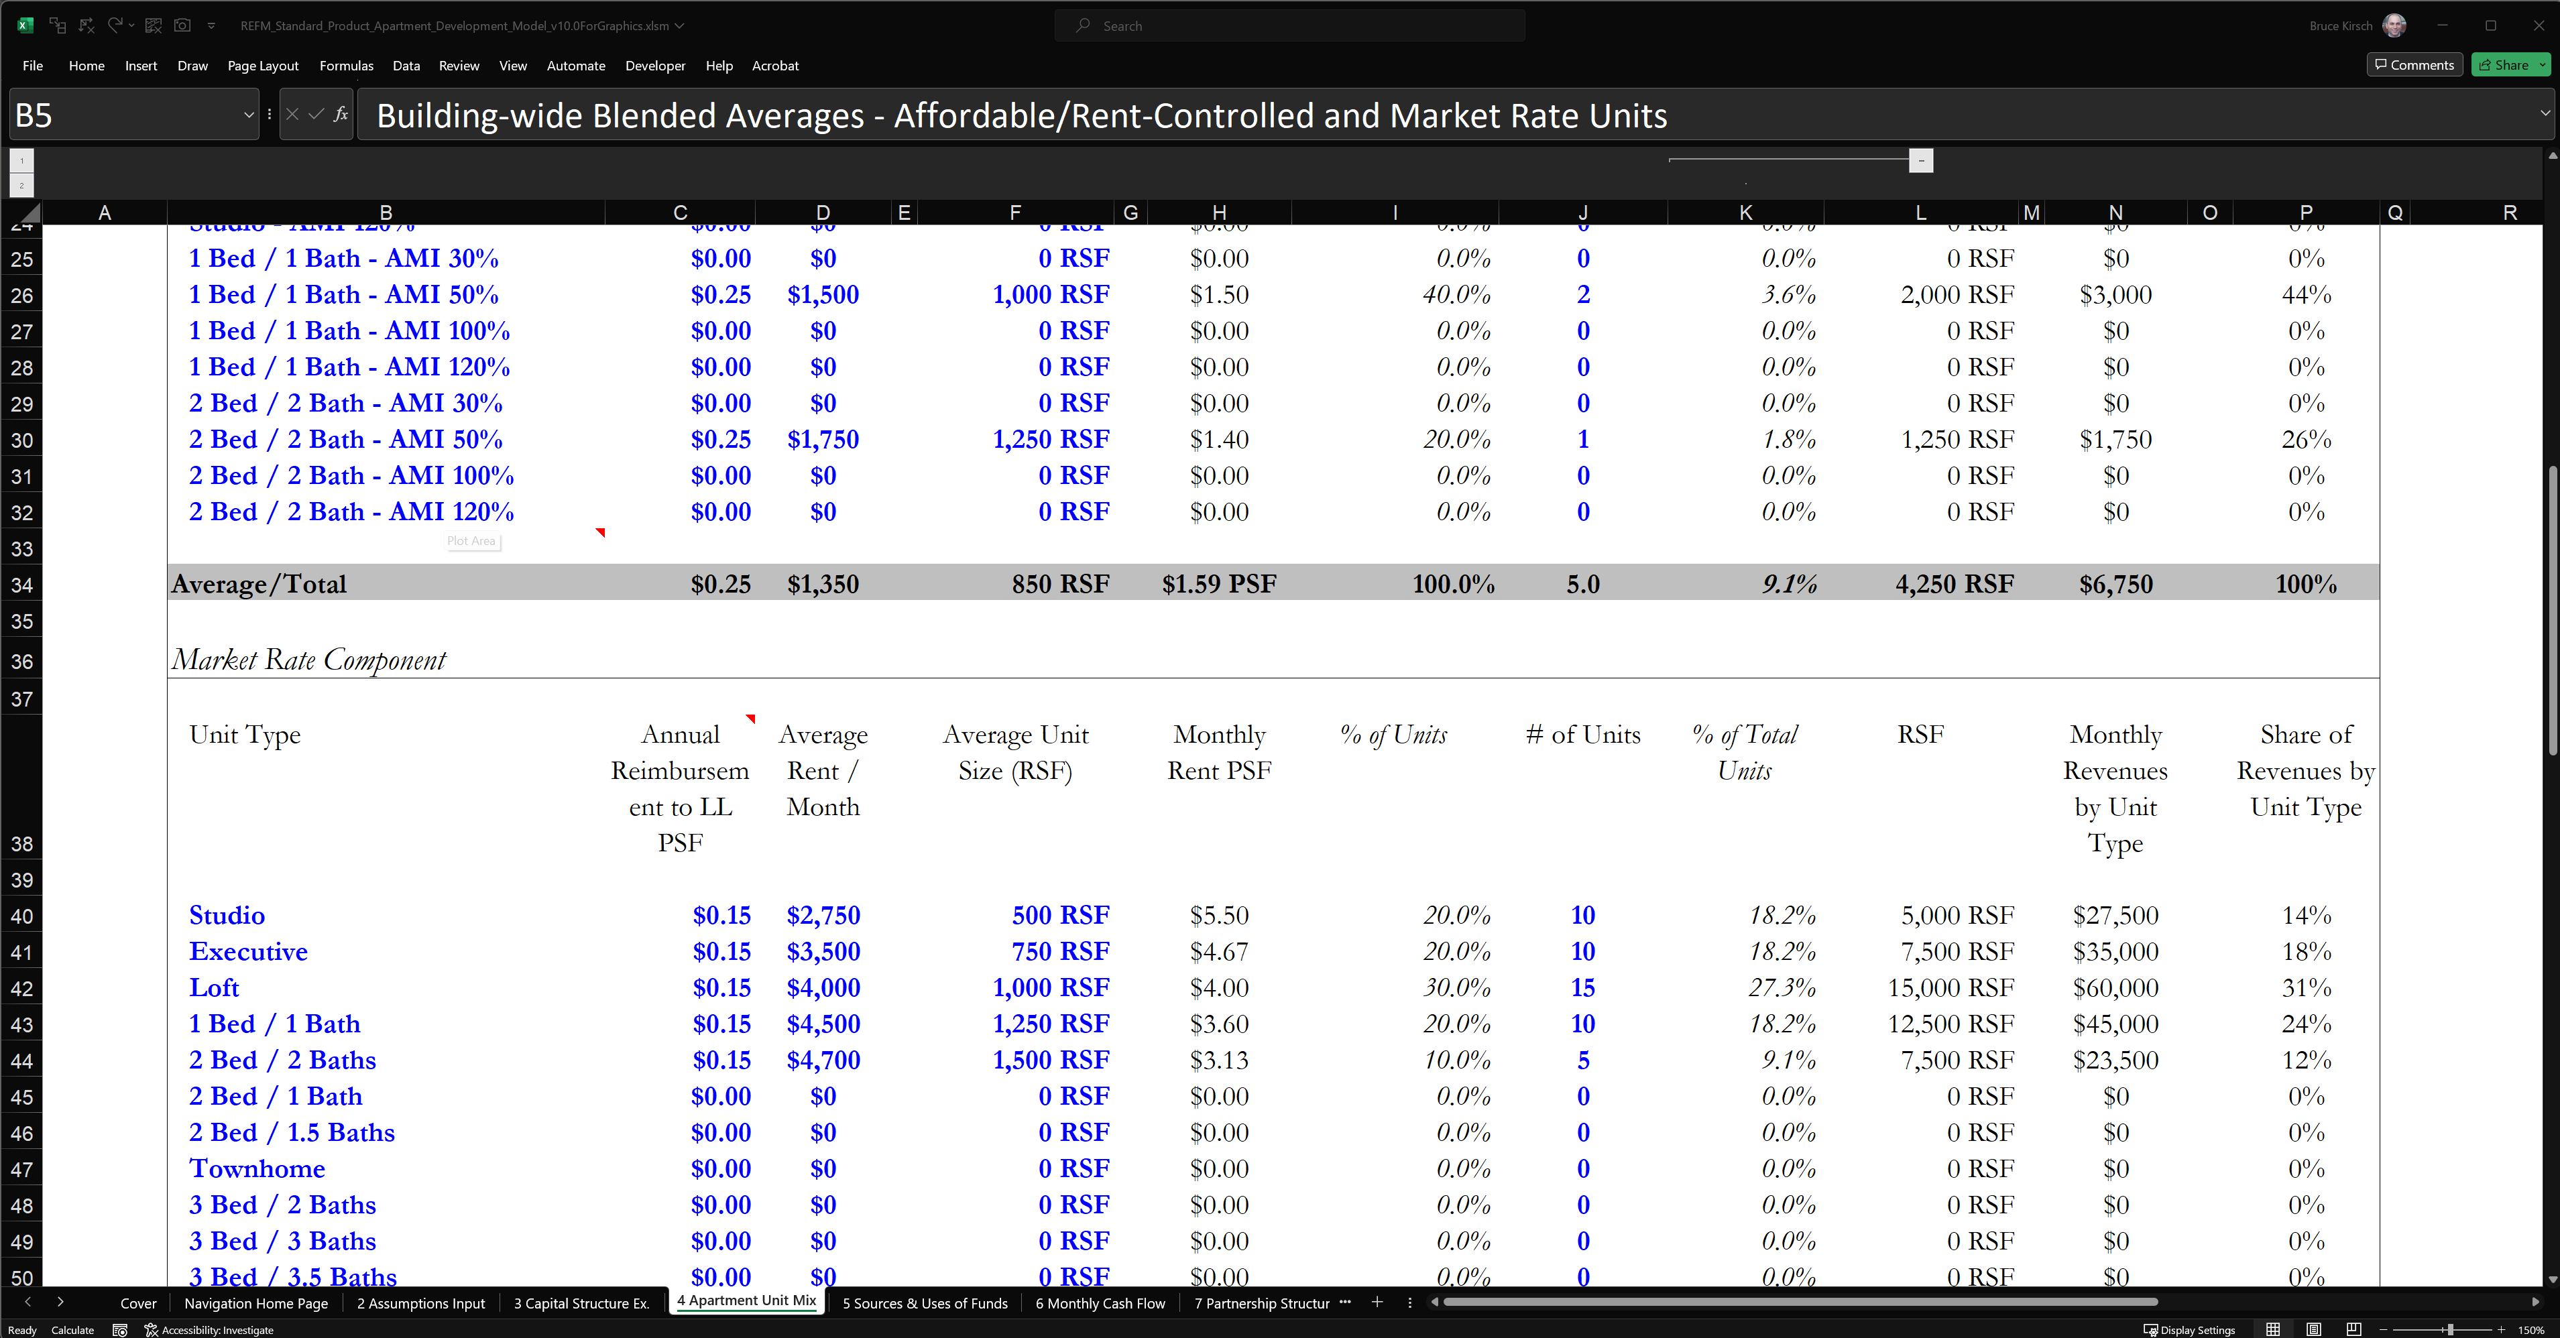Viewport: 2560px width, 1338px height.
Task: Select column B header
Action: tap(386, 212)
